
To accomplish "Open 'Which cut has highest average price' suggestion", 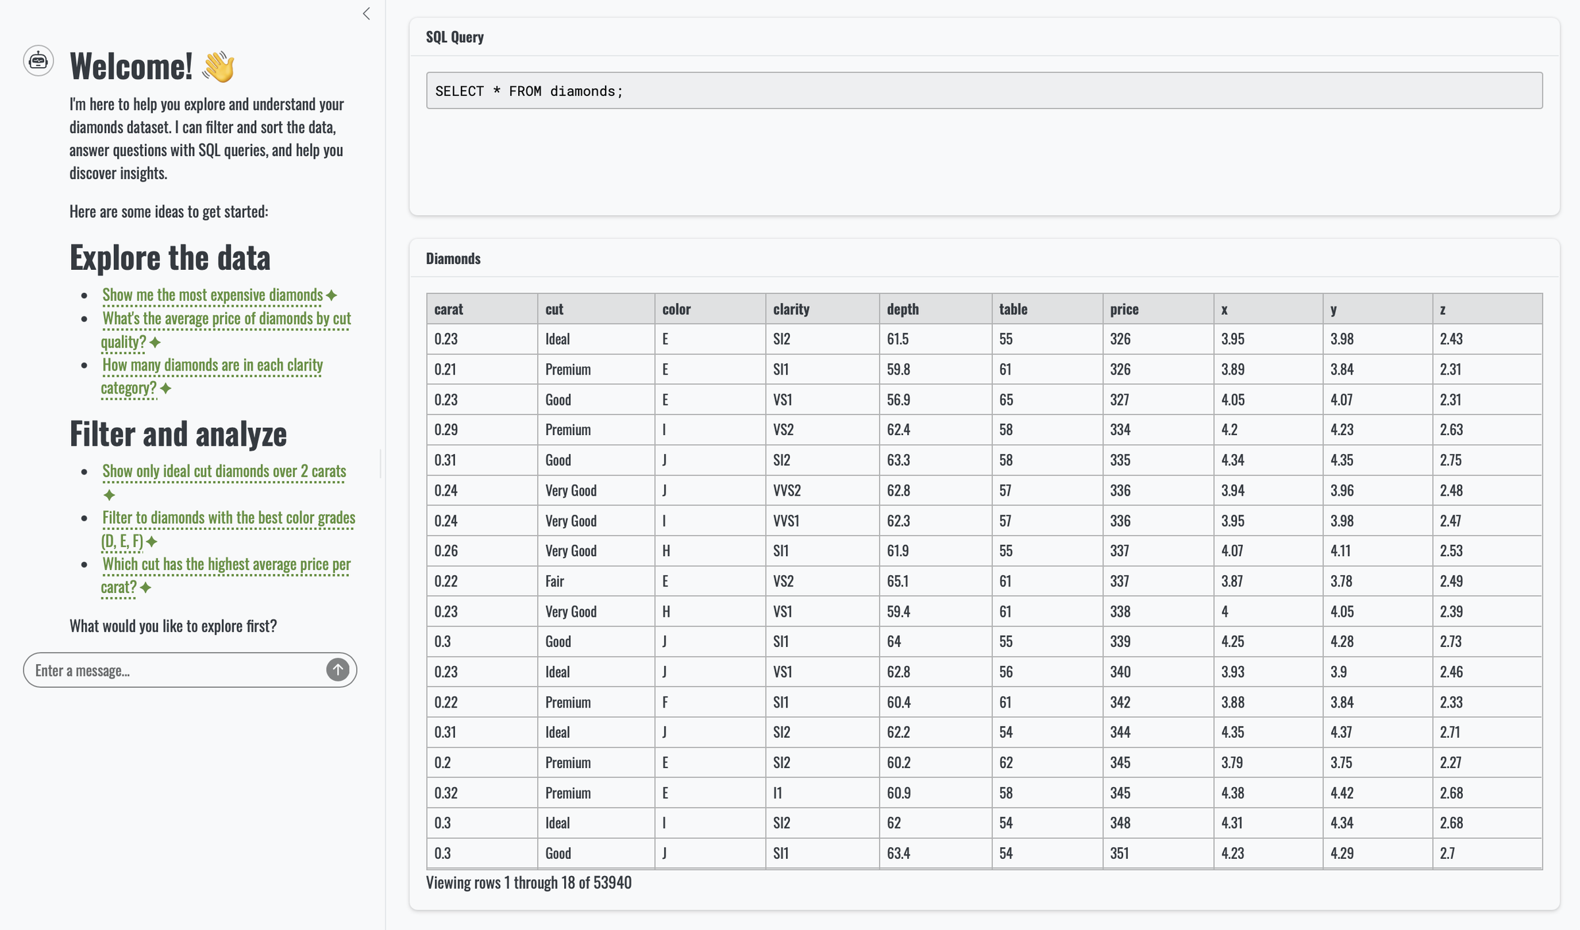I will pos(226,564).
